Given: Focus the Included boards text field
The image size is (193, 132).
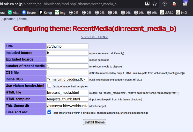Looking at the screenshot, I should pos(67,53).
